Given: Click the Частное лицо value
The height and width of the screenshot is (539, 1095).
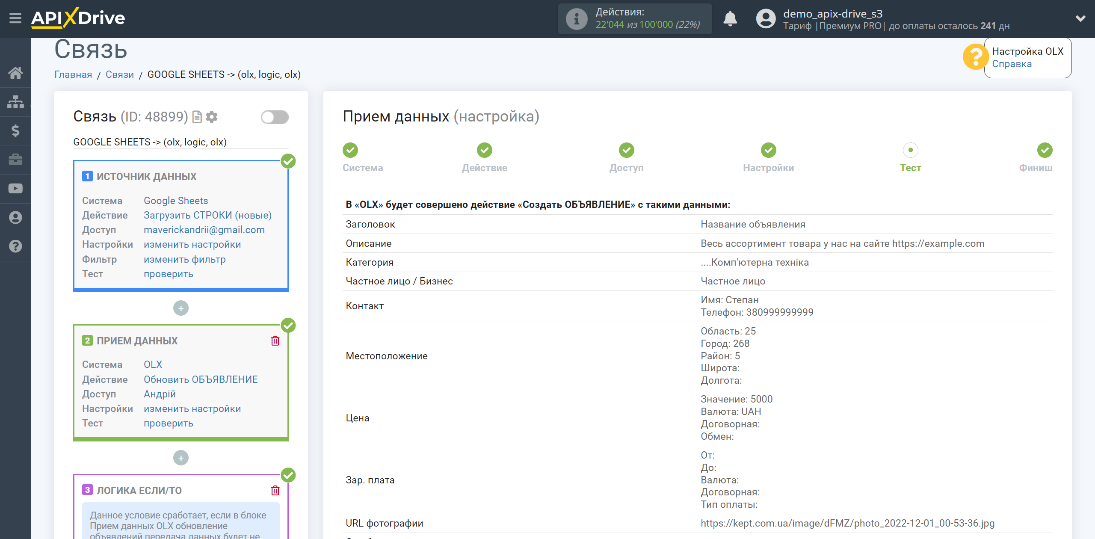Looking at the screenshot, I should point(733,281).
